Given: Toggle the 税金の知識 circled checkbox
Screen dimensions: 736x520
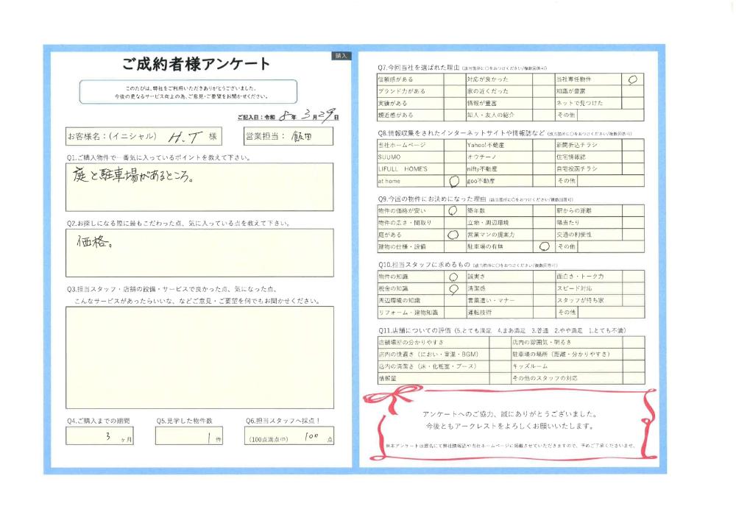Looking at the screenshot, I should tap(453, 289).
